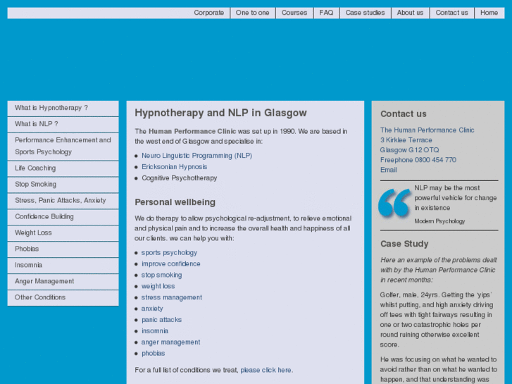Follow the stress management link
This screenshot has width=512, height=384.
click(x=172, y=297)
